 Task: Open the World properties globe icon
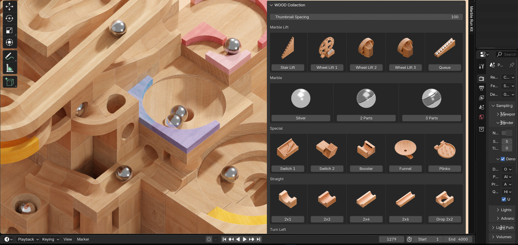482,117
